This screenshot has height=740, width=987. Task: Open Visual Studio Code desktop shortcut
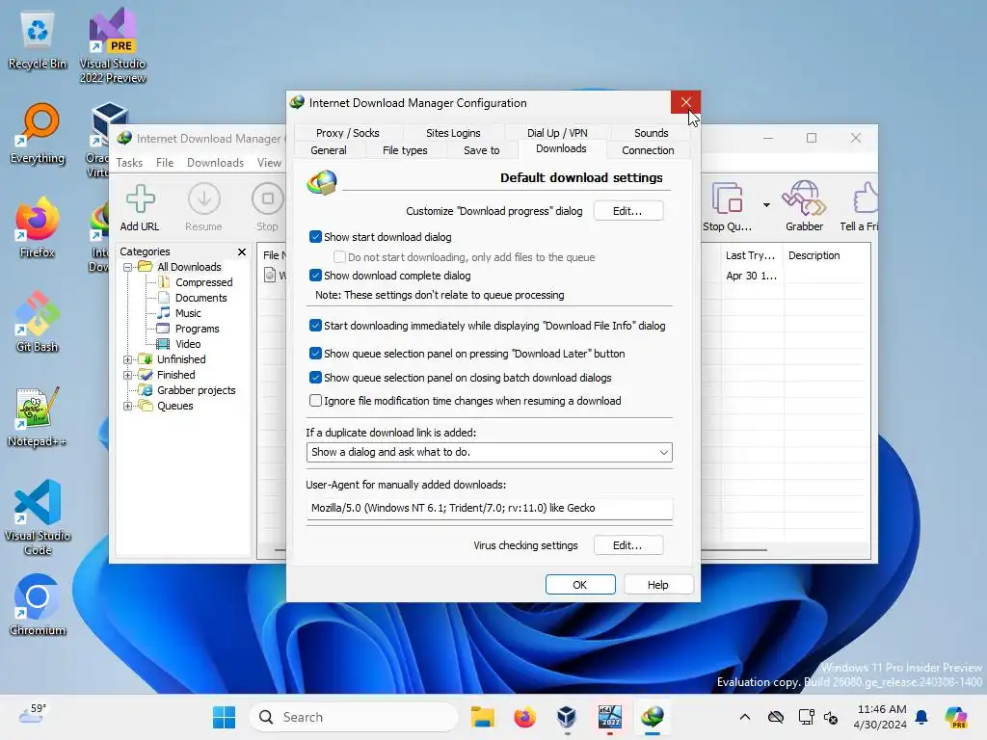point(38,517)
